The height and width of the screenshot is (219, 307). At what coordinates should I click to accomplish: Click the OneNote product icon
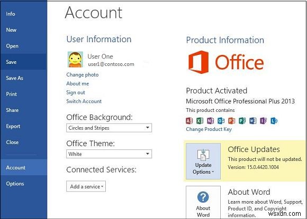(210, 121)
